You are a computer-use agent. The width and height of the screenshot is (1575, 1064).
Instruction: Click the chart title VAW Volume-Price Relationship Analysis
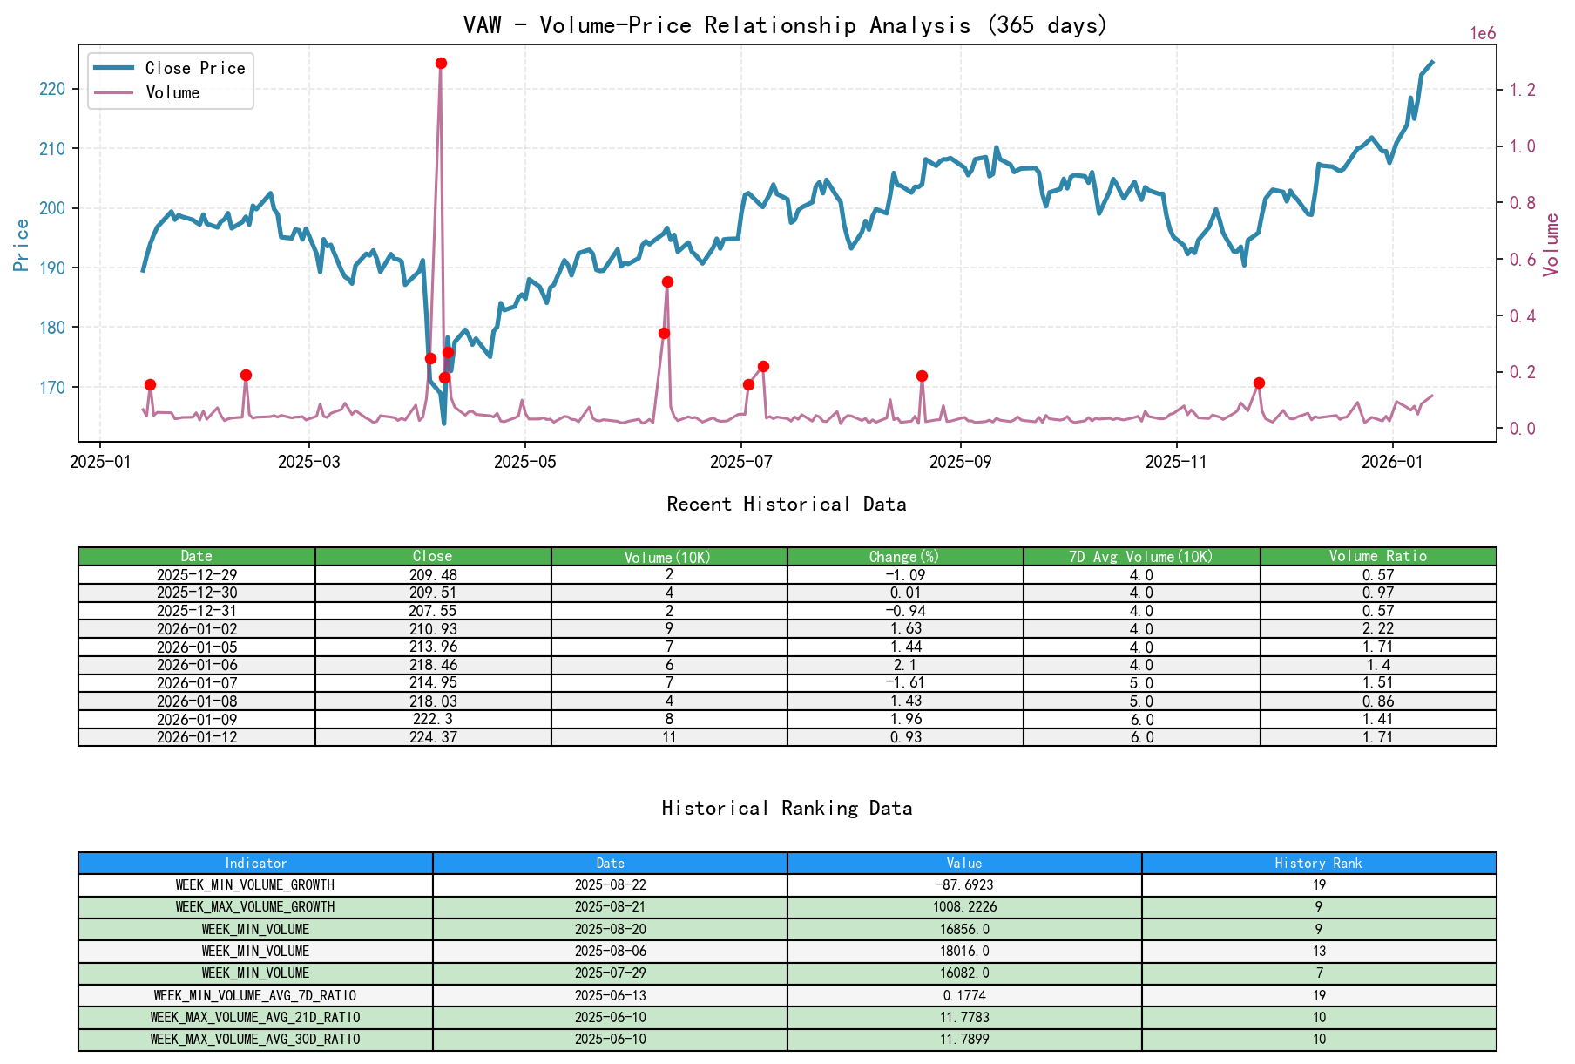pyautogui.click(x=786, y=25)
